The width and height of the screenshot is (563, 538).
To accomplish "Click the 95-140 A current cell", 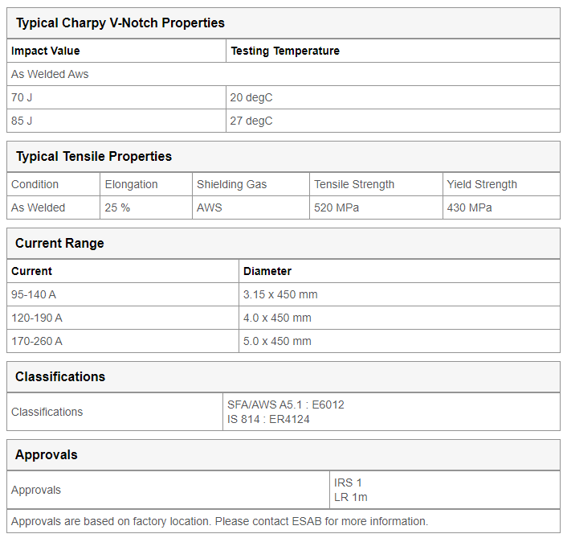I will click(123, 294).
